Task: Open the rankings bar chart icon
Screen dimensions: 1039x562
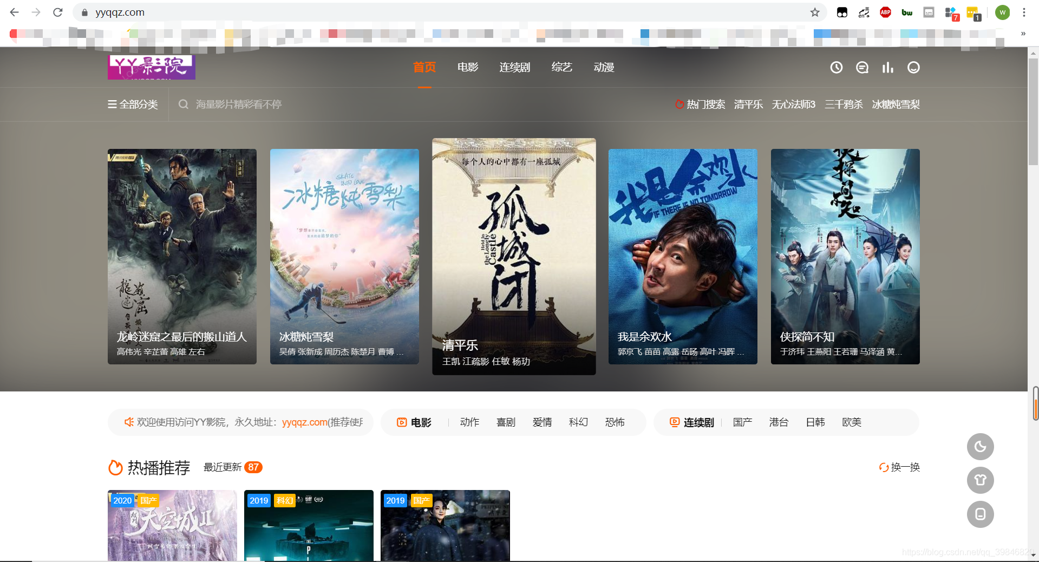Action: (x=888, y=68)
